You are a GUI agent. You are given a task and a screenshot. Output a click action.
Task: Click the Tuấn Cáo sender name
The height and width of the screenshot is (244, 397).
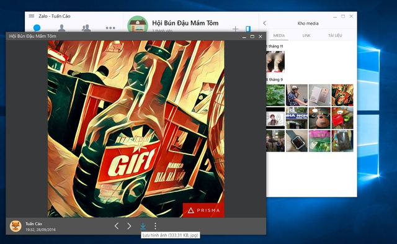33,224
